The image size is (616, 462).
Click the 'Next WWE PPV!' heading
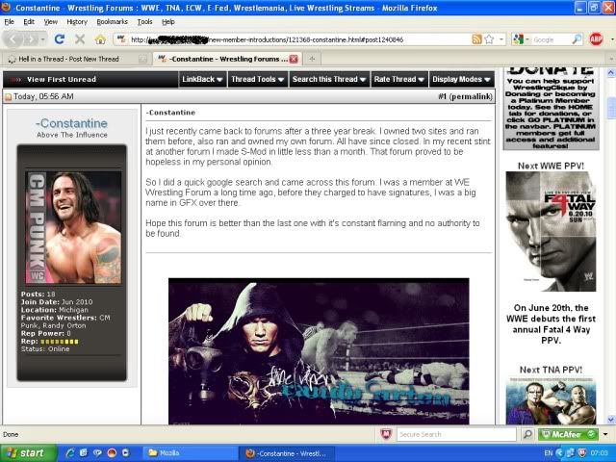[551, 166]
